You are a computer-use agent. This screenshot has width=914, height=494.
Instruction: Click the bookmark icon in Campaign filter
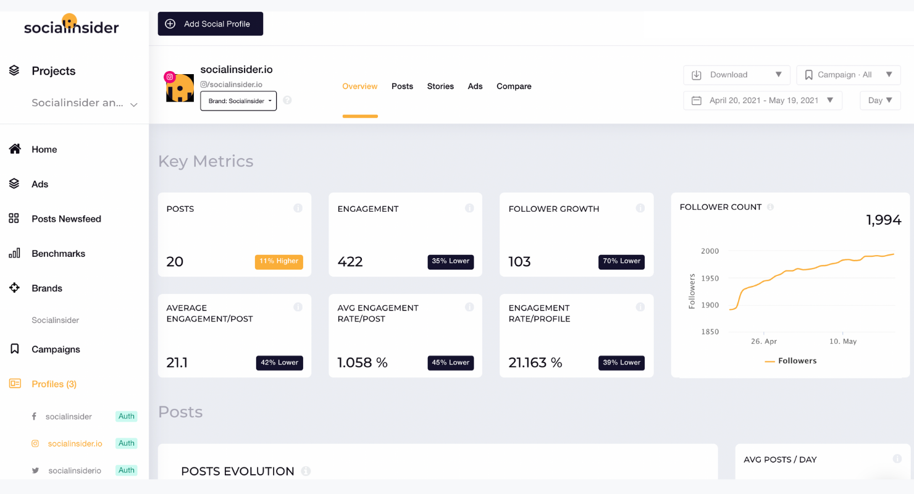pyautogui.click(x=808, y=75)
